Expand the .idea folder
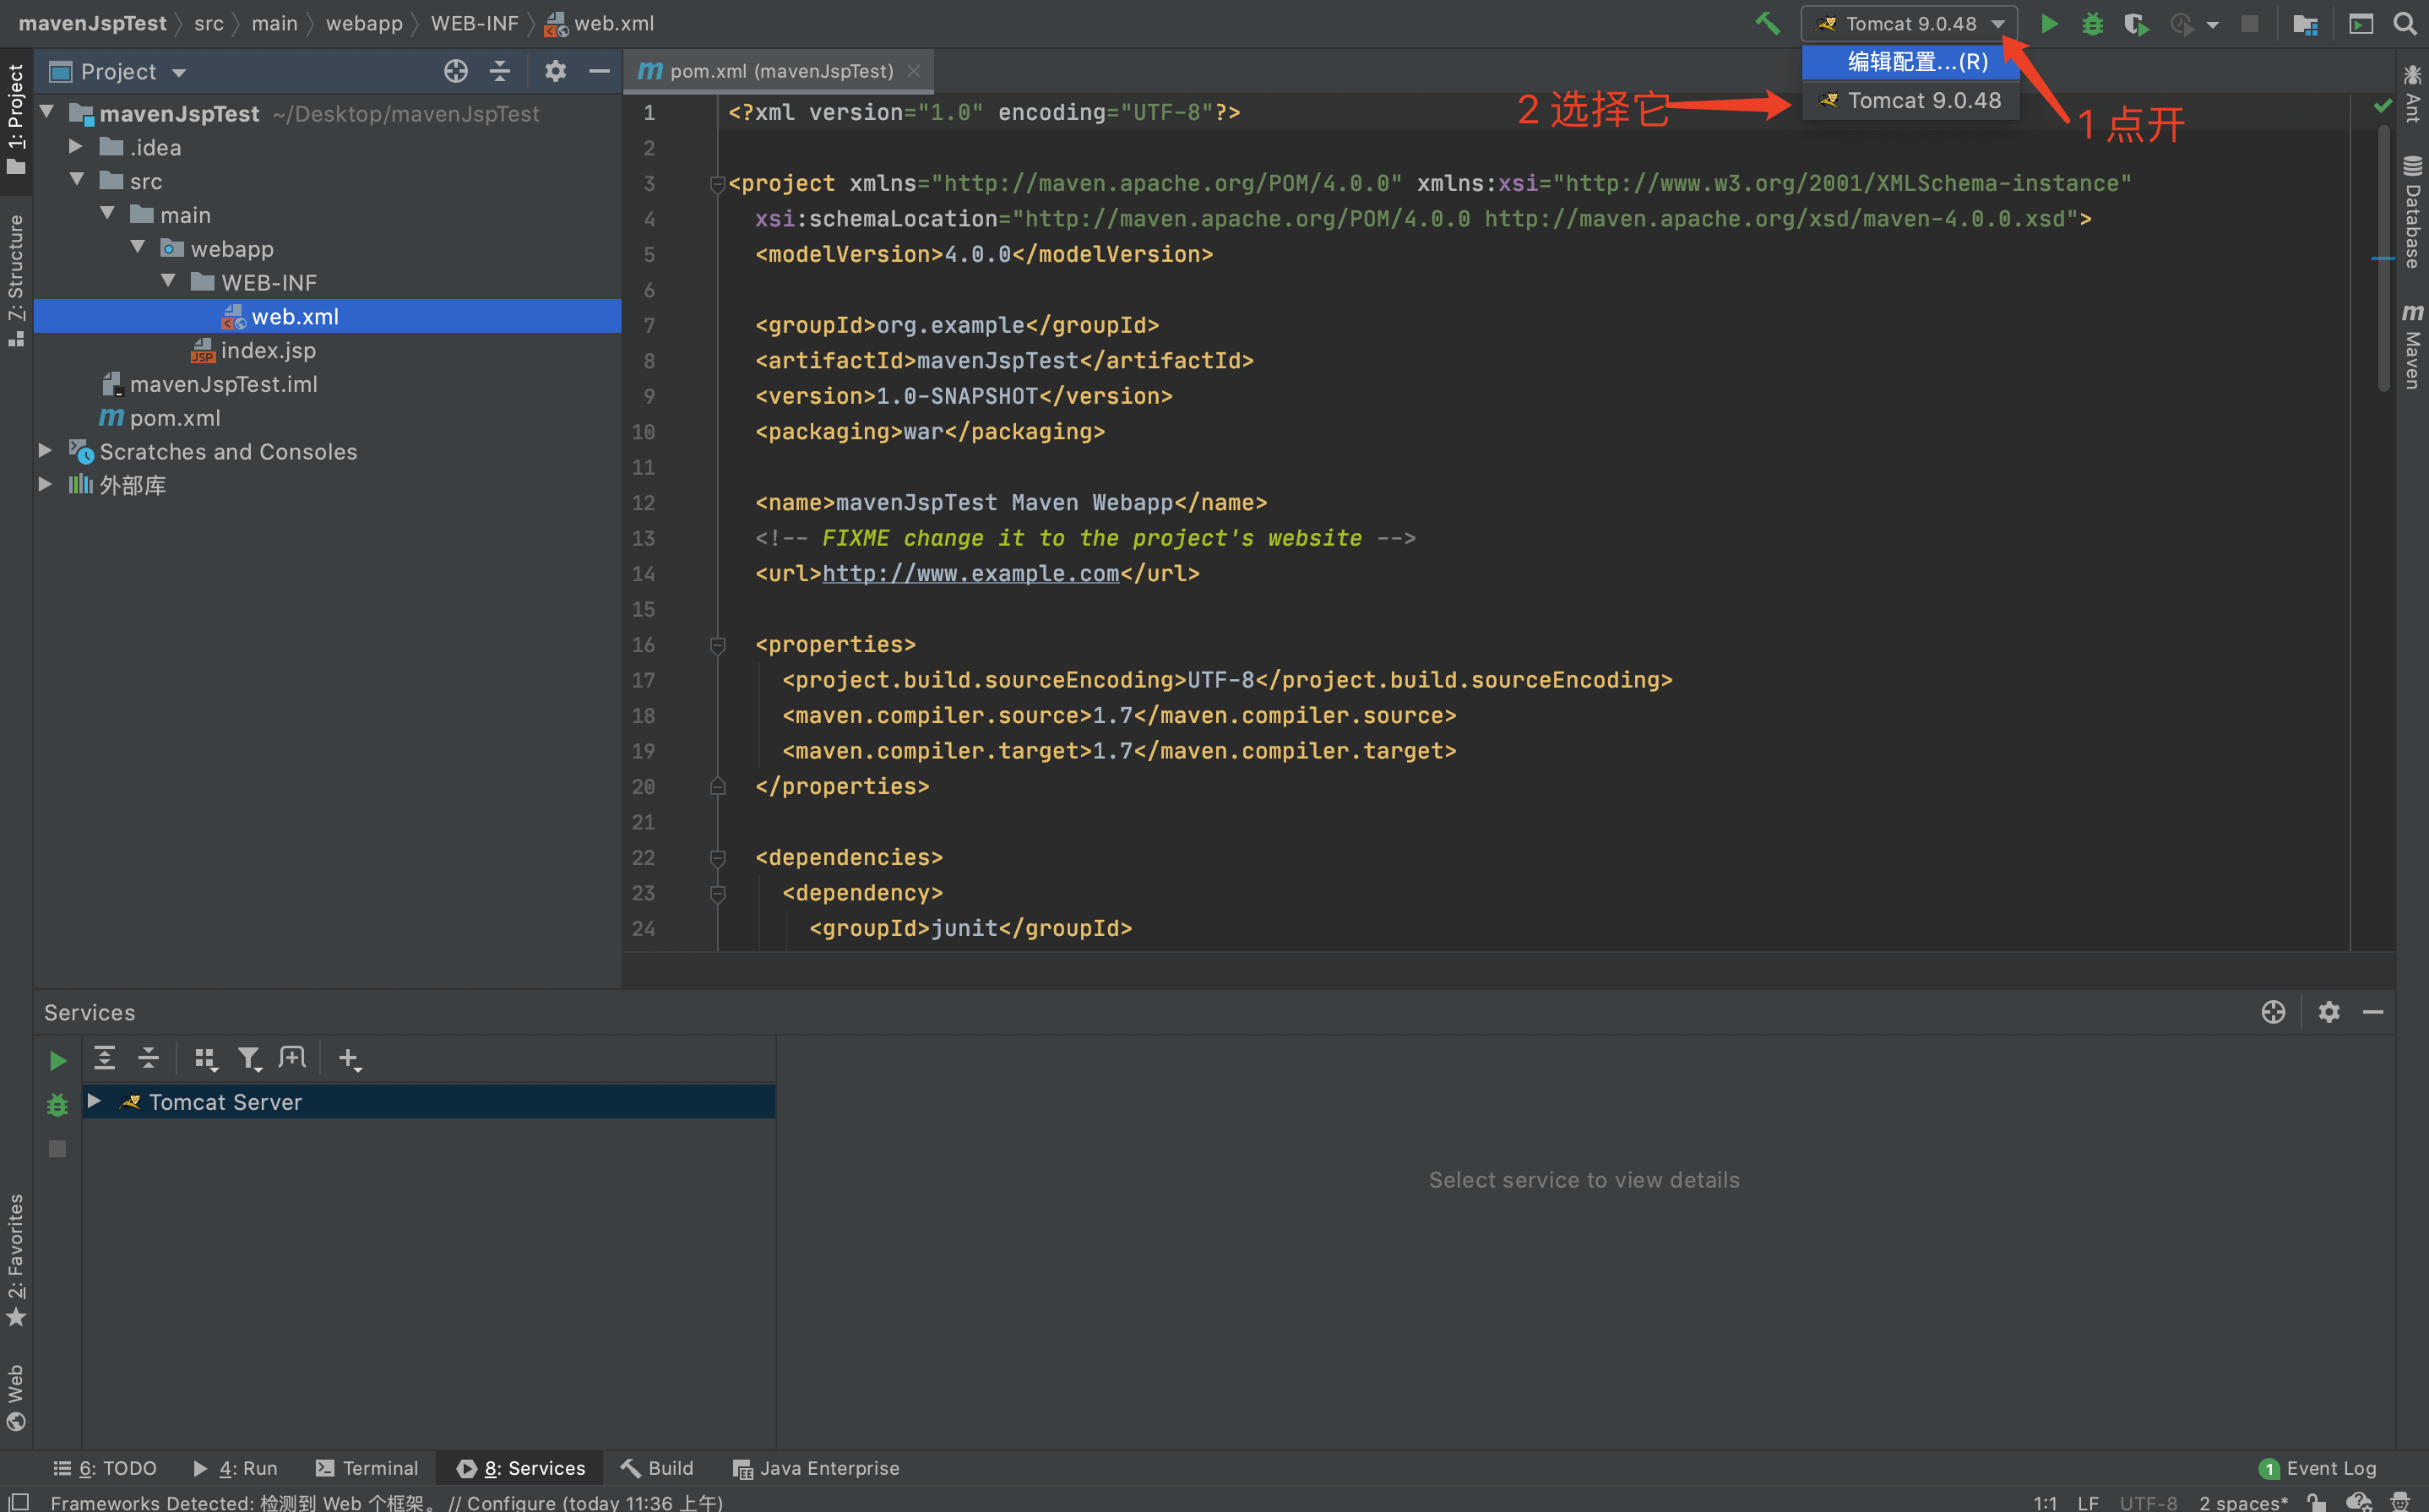 [x=76, y=146]
